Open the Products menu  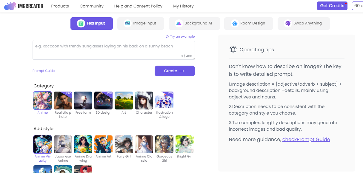click(60, 6)
